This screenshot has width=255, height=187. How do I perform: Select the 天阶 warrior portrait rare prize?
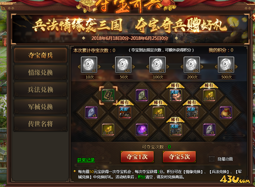click(x=176, y=95)
